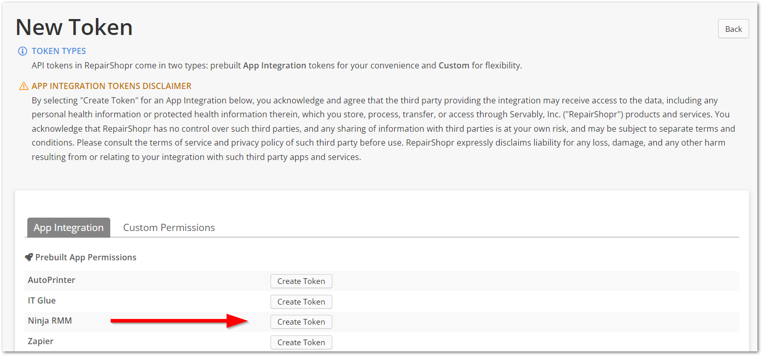Select the AutoPrinter row label
The height and width of the screenshot is (356, 762).
click(x=52, y=280)
